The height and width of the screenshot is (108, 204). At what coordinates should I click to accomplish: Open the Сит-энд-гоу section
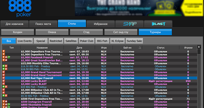(121, 32)
